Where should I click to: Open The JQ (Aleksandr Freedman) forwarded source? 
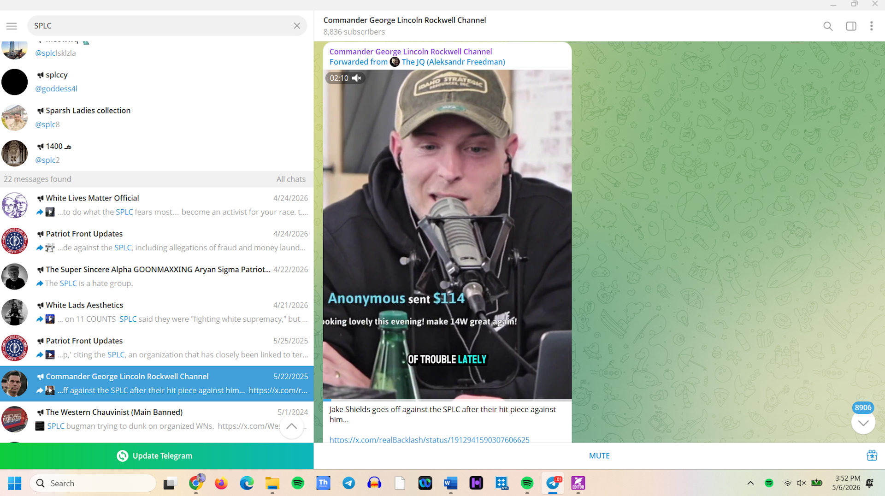(x=453, y=62)
